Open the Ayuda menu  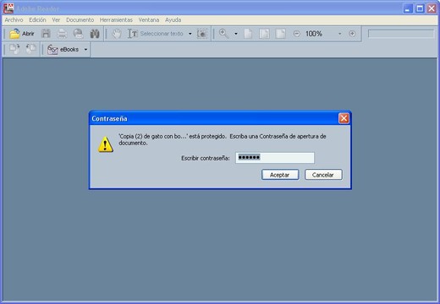[173, 20]
